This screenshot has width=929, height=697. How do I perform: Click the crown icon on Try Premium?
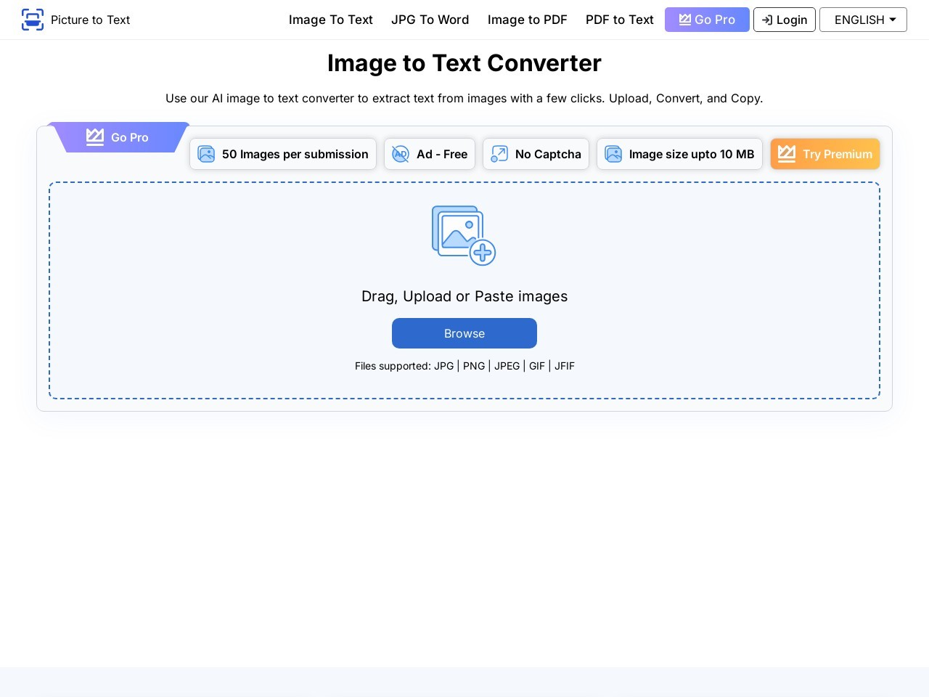787,154
